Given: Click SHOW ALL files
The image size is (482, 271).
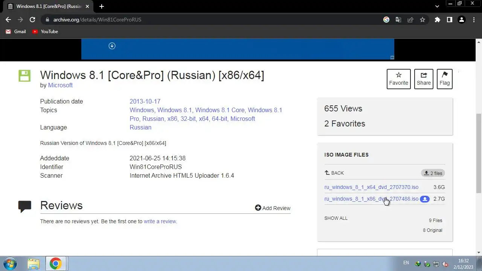Looking at the screenshot, I should pyautogui.click(x=336, y=218).
